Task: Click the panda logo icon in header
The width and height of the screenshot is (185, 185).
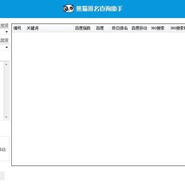Action: tap(68, 8)
